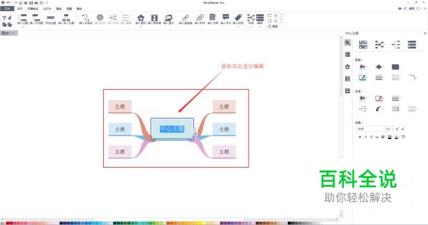Click the Login link at top right
Image resolution: width=428 pixels, height=225 pixels.
click(x=412, y=9)
